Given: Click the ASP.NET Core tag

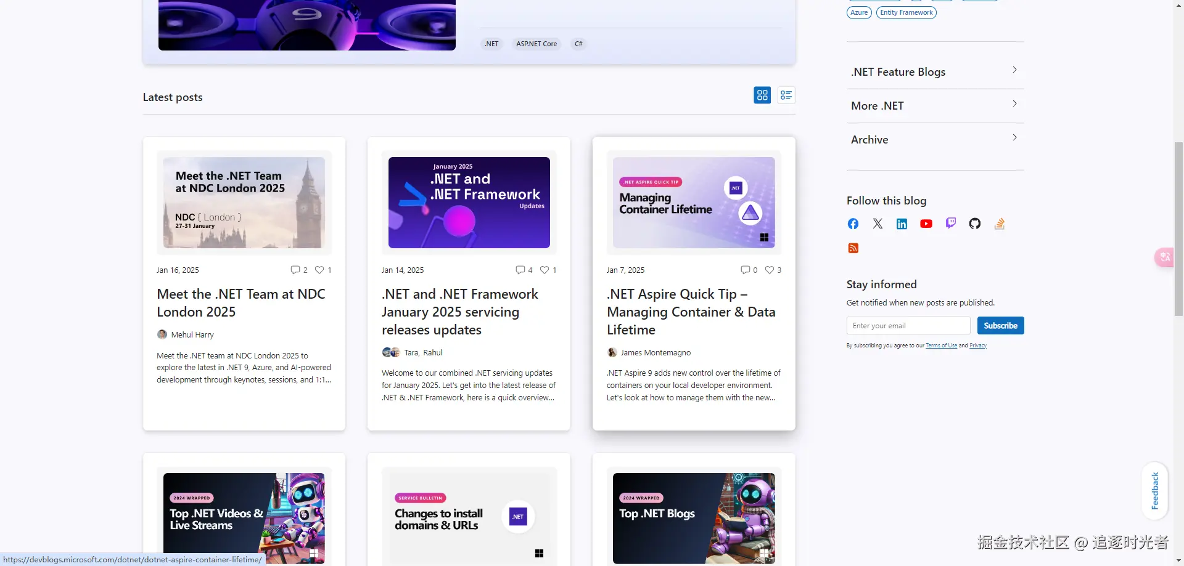Looking at the screenshot, I should tap(536, 44).
